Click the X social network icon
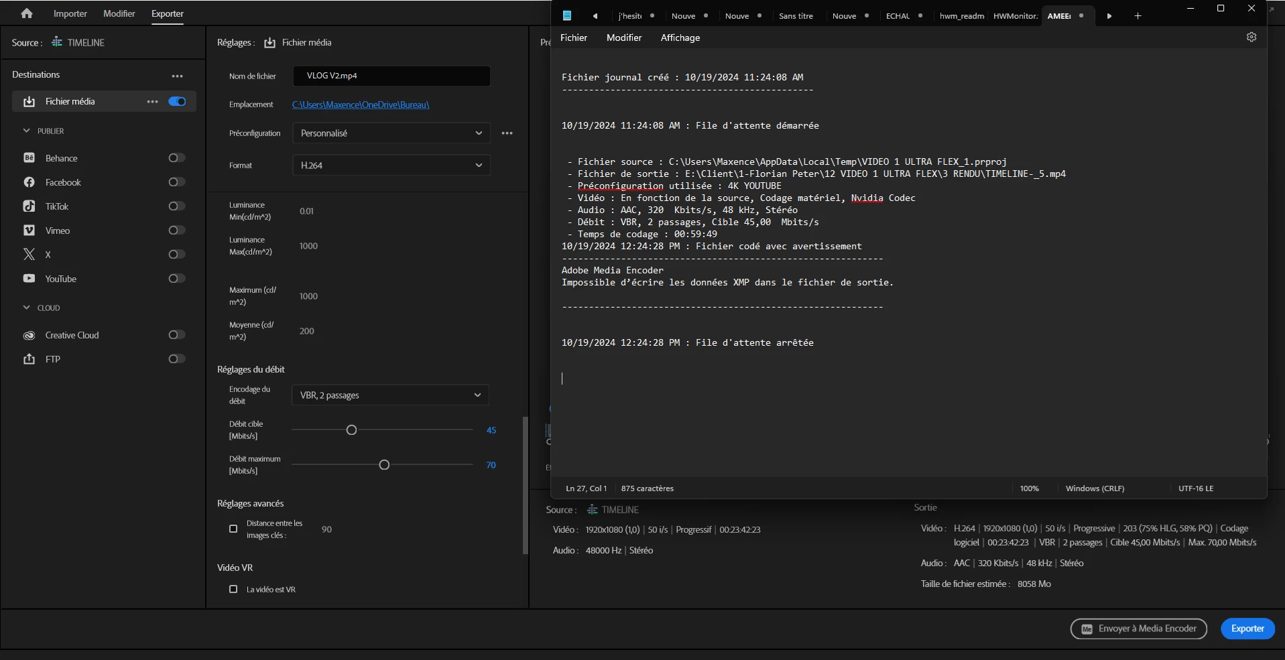Viewport: 1285px width, 660px height. pyautogui.click(x=29, y=255)
